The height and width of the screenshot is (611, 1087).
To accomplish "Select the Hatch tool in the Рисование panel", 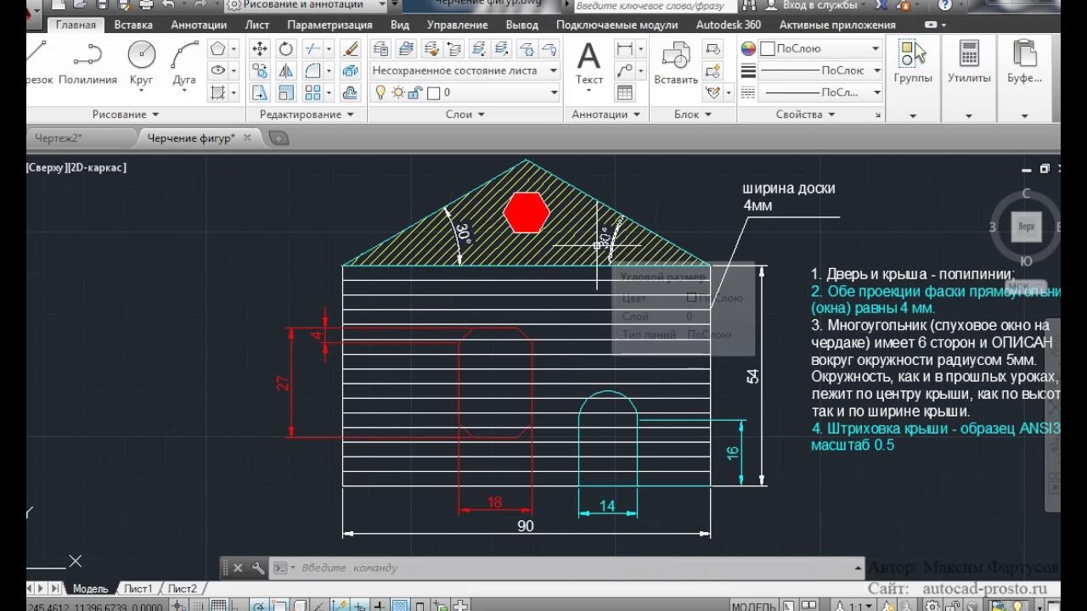I will pos(218,92).
